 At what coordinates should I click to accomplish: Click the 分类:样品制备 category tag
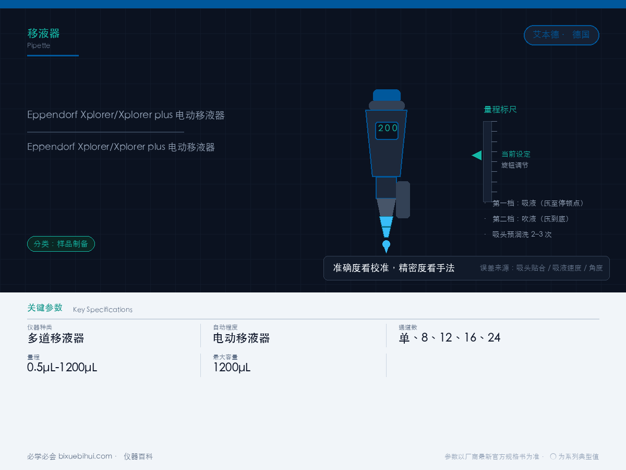click(61, 244)
